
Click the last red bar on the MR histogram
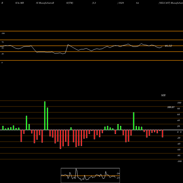163,134
